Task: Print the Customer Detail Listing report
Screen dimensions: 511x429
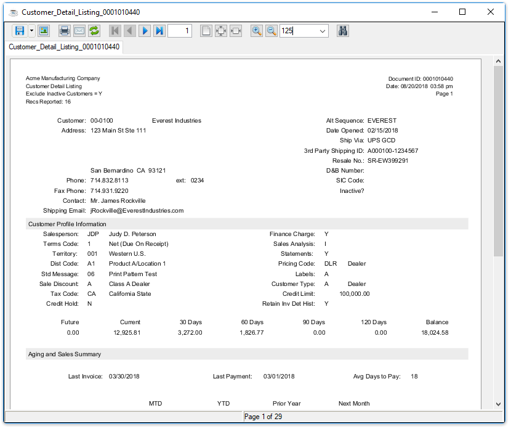Action: tap(65, 31)
